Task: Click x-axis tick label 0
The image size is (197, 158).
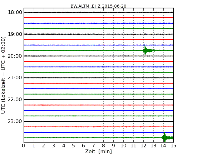Action: (x=24, y=146)
